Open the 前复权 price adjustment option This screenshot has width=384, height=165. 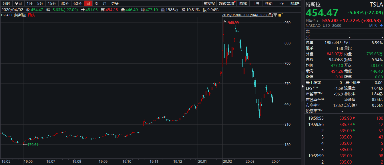(x=209, y=3)
